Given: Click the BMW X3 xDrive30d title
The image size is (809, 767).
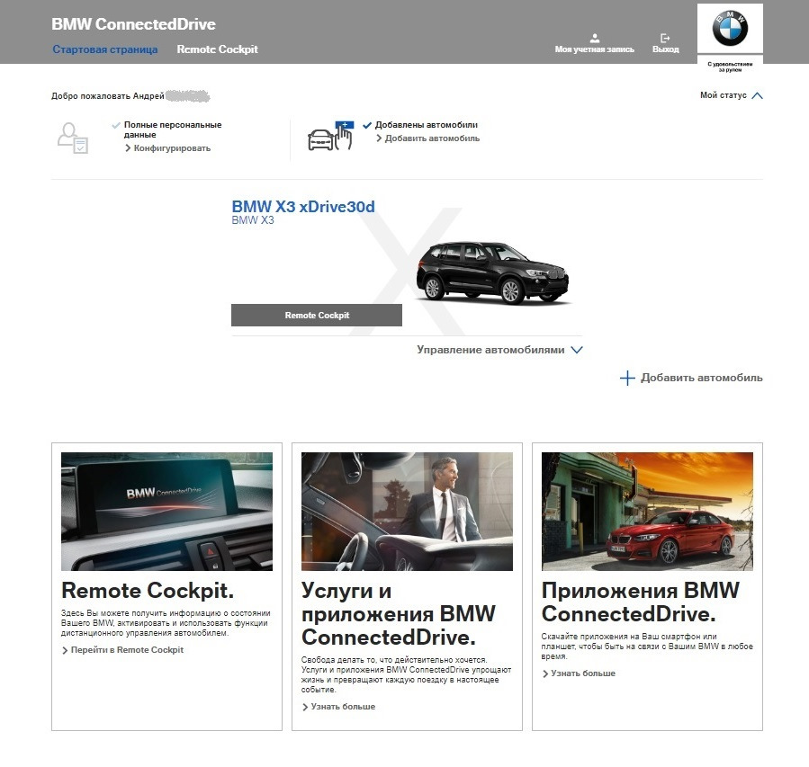Looking at the screenshot, I should pos(303,207).
